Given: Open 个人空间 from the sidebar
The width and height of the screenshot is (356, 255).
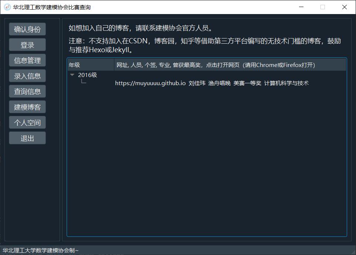Looking at the screenshot, I should coord(27,123).
